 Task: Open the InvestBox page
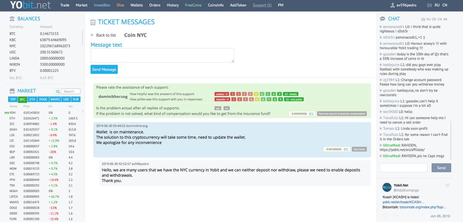102,5
